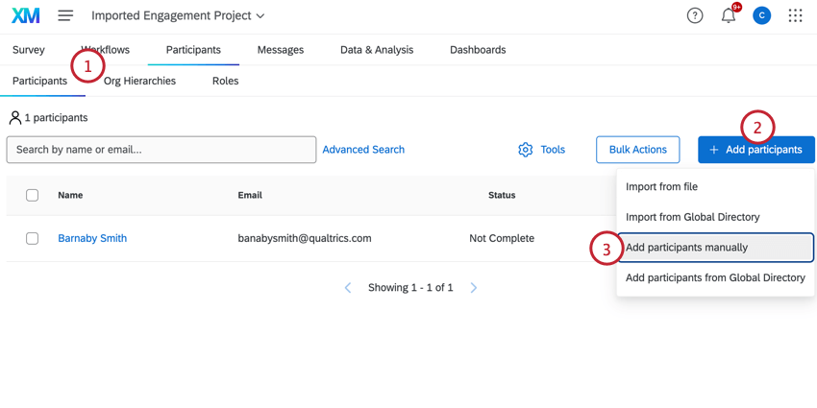This screenshot has height=408, width=817.
Task: Click the Add participants button
Action: tap(755, 150)
